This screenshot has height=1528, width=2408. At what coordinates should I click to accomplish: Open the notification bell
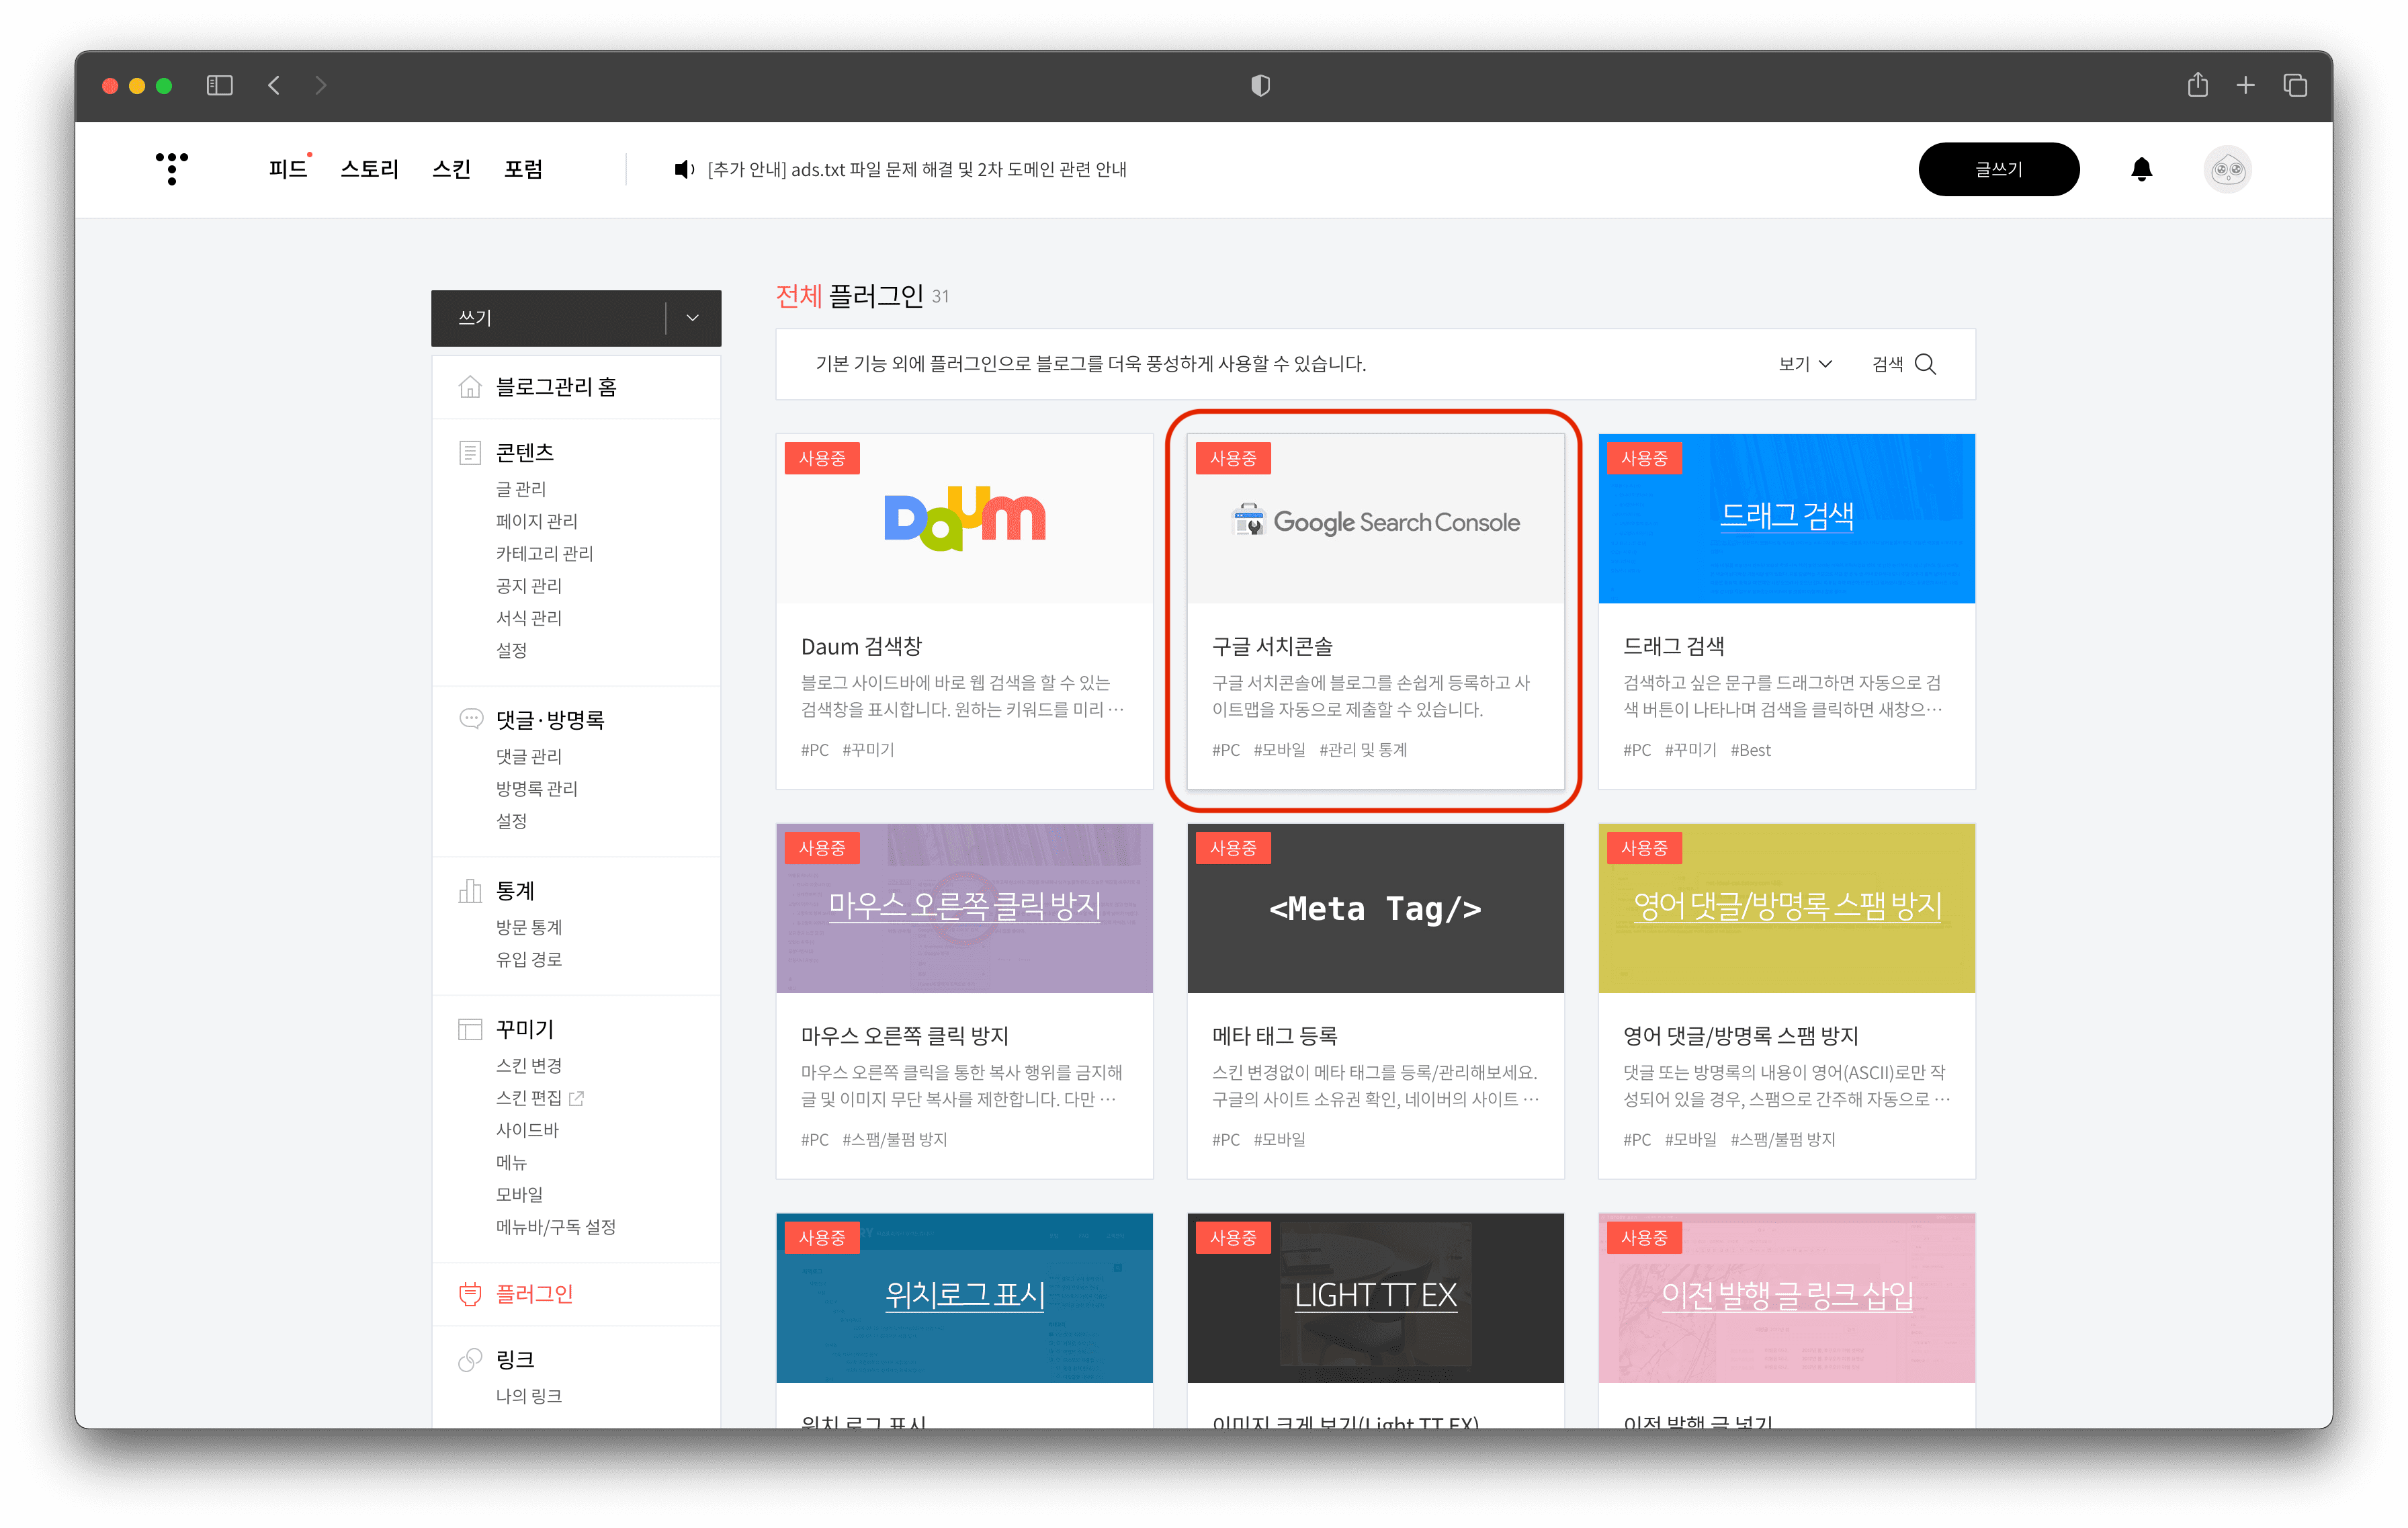tap(2141, 169)
